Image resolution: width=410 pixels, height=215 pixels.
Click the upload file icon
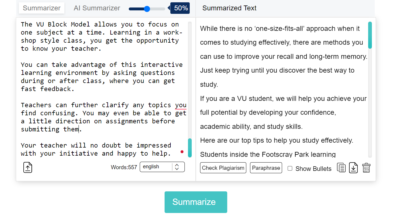click(x=28, y=167)
